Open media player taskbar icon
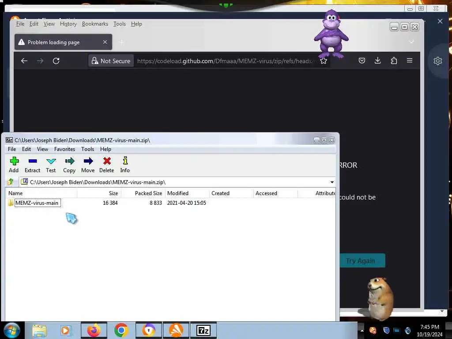 point(65,331)
